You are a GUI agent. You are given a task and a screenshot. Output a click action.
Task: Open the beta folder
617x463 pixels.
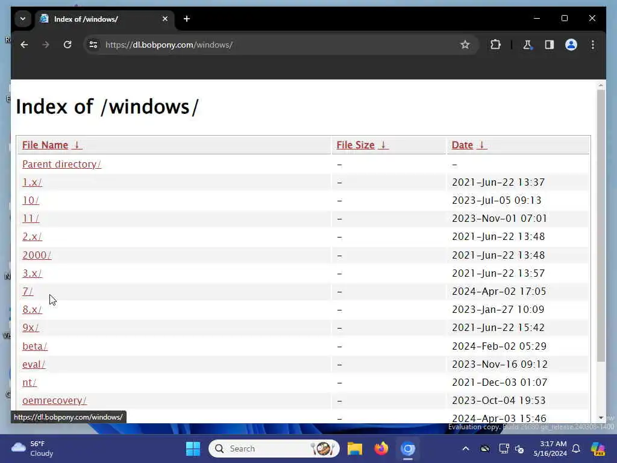pos(34,346)
